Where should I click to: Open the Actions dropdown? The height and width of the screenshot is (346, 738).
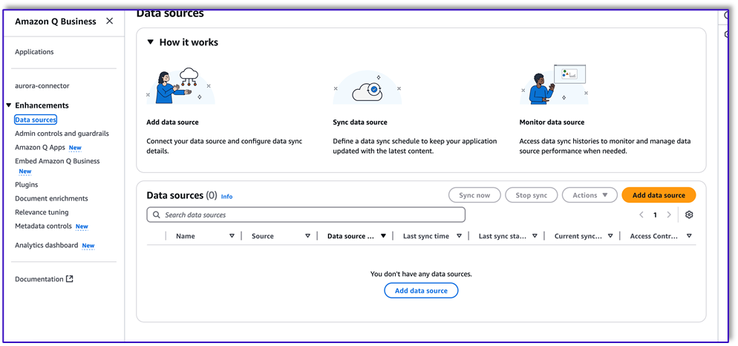(x=590, y=195)
